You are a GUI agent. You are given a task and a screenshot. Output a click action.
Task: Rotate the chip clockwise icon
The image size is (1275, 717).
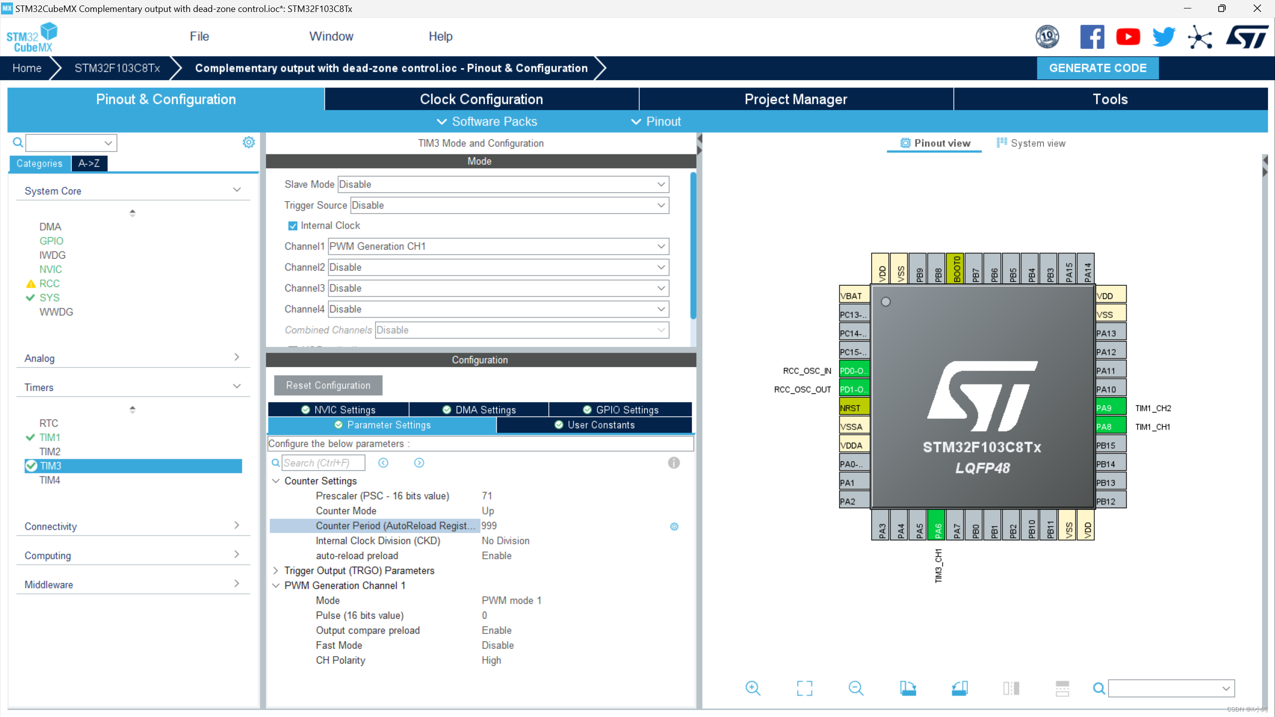tap(908, 689)
